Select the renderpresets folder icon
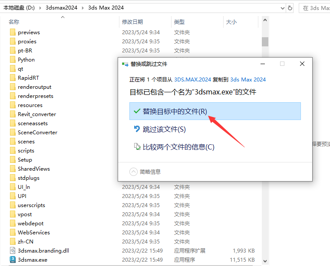The image size is (330, 266). click(13, 96)
